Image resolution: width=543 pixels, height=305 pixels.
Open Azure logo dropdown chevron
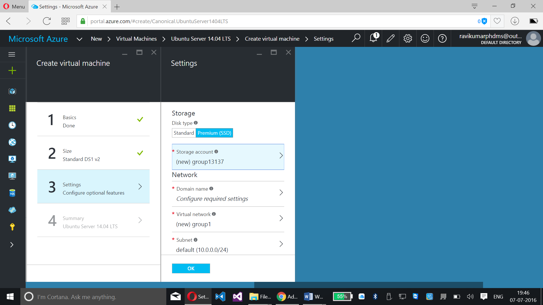(79, 39)
